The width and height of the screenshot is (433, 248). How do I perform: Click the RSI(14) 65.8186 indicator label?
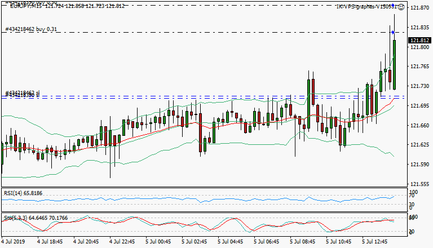pyautogui.click(x=23, y=193)
